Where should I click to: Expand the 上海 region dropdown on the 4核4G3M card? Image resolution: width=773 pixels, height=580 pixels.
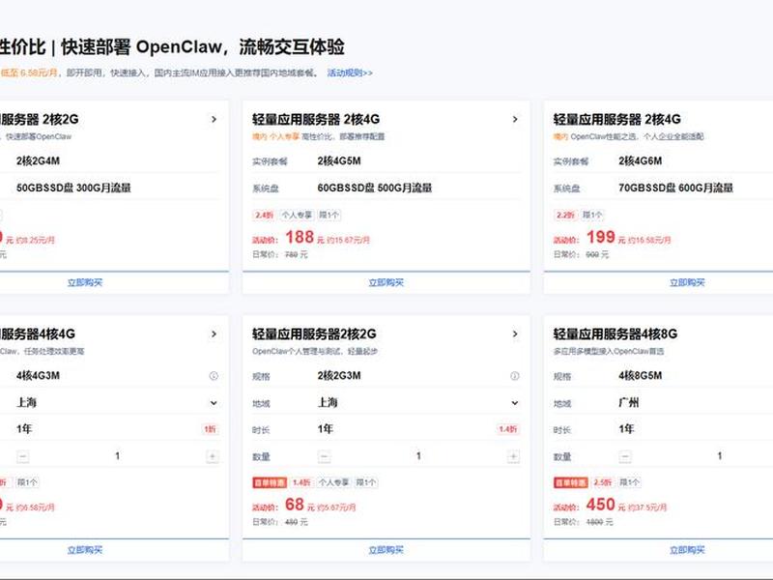214,403
